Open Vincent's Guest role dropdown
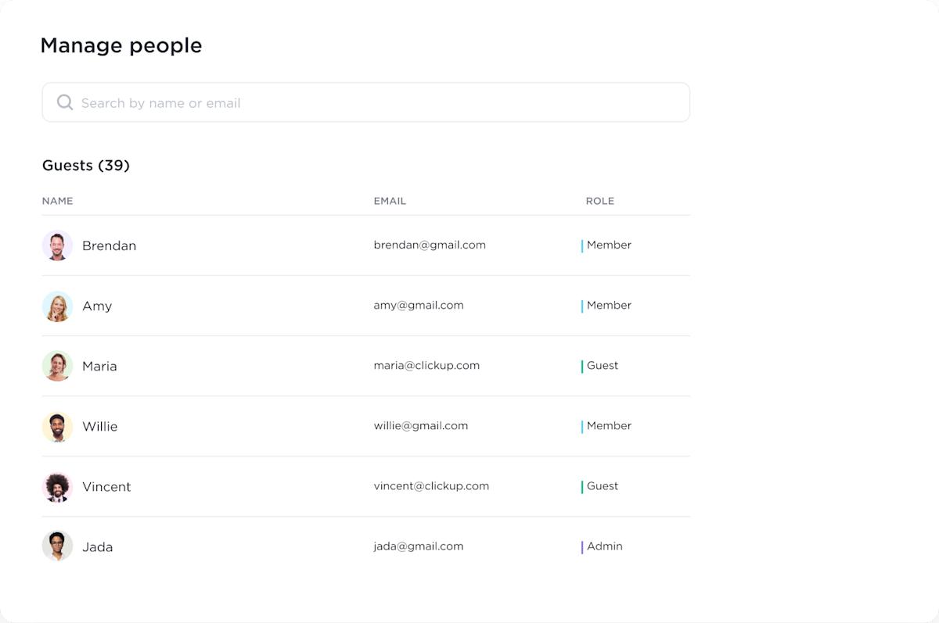The width and height of the screenshot is (939, 623). tap(603, 486)
